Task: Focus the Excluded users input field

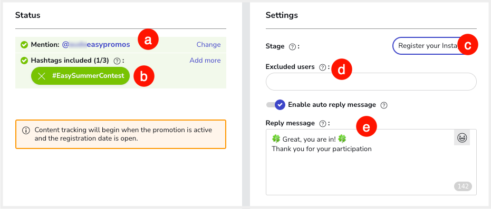Action: (371, 82)
